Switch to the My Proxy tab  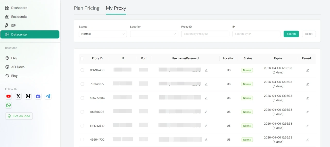pyautogui.click(x=116, y=8)
